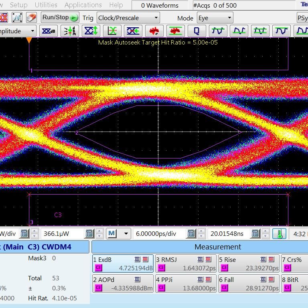The width and height of the screenshot is (308, 308).
Task: Click the stepper arrows beside 6.00000ps/div
Action: [x=201, y=233]
